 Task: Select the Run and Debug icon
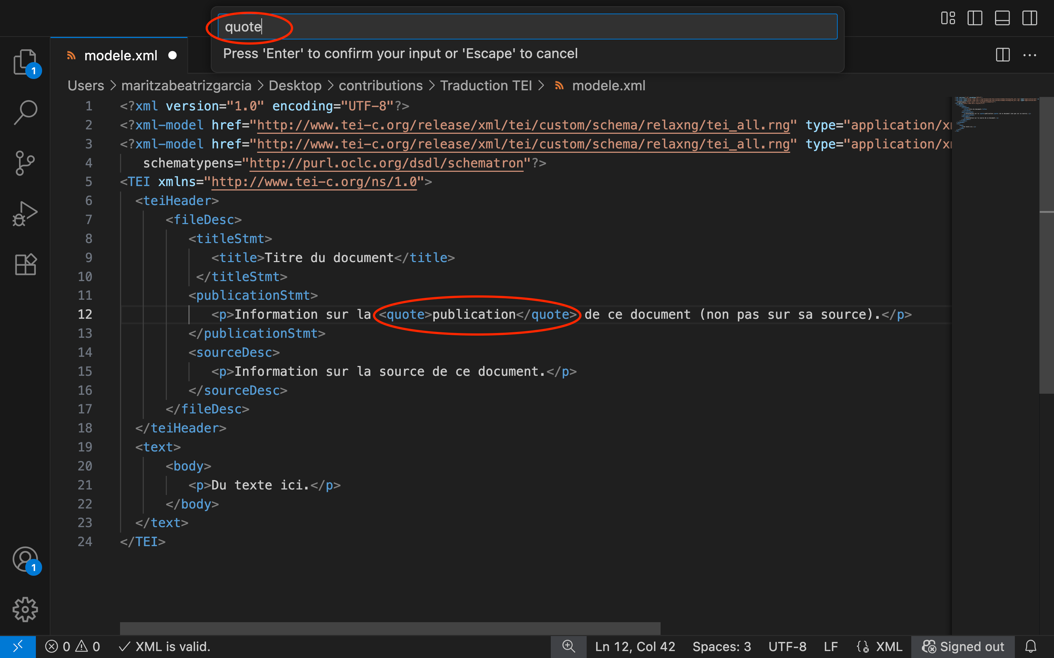click(25, 213)
